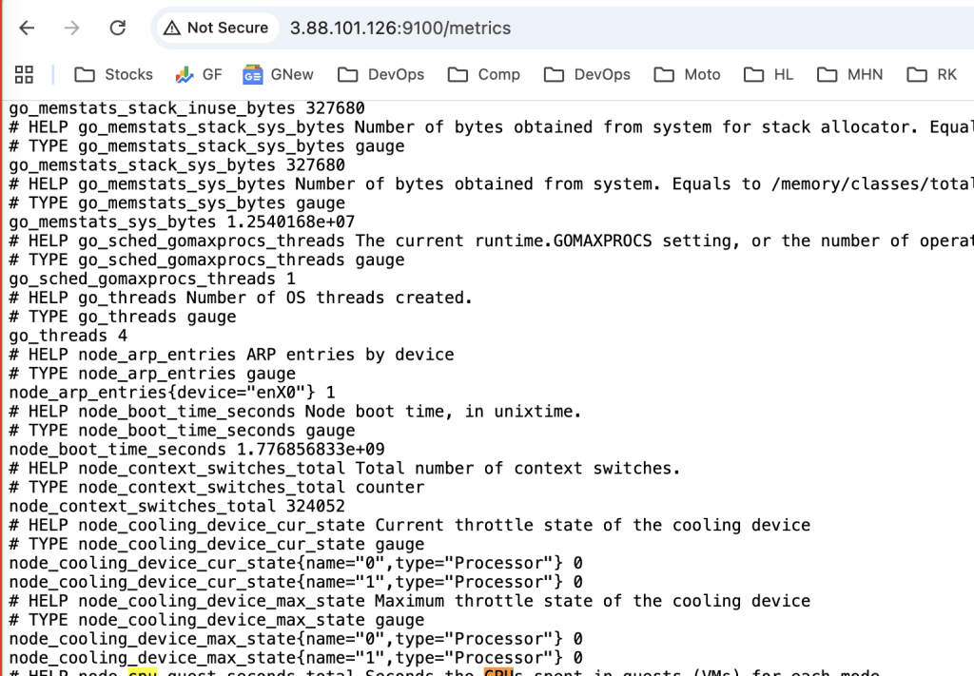The height and width of the screenshot is (676, 974).
Task: Open the Stocks bookmark folder
Action: 114,74
